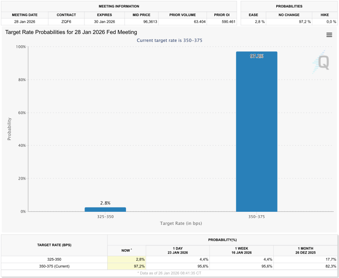
Task: Open the chart hamburger context menu
Action: pyautogui.click(x=329, y=35)
